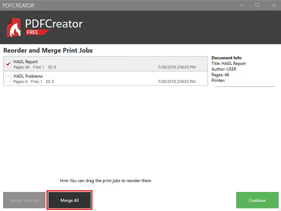Screen dimensions: 281x211
Task: Minimize the PDFCREATOR window
Action: tap(241, 5)
